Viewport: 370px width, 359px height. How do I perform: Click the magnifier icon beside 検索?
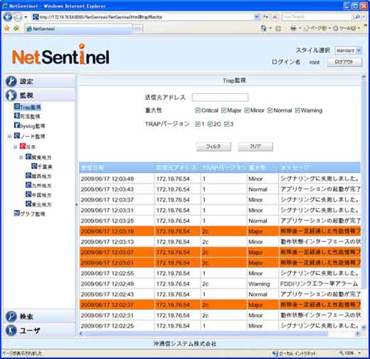pyautogui.click(x=11, y=316)
